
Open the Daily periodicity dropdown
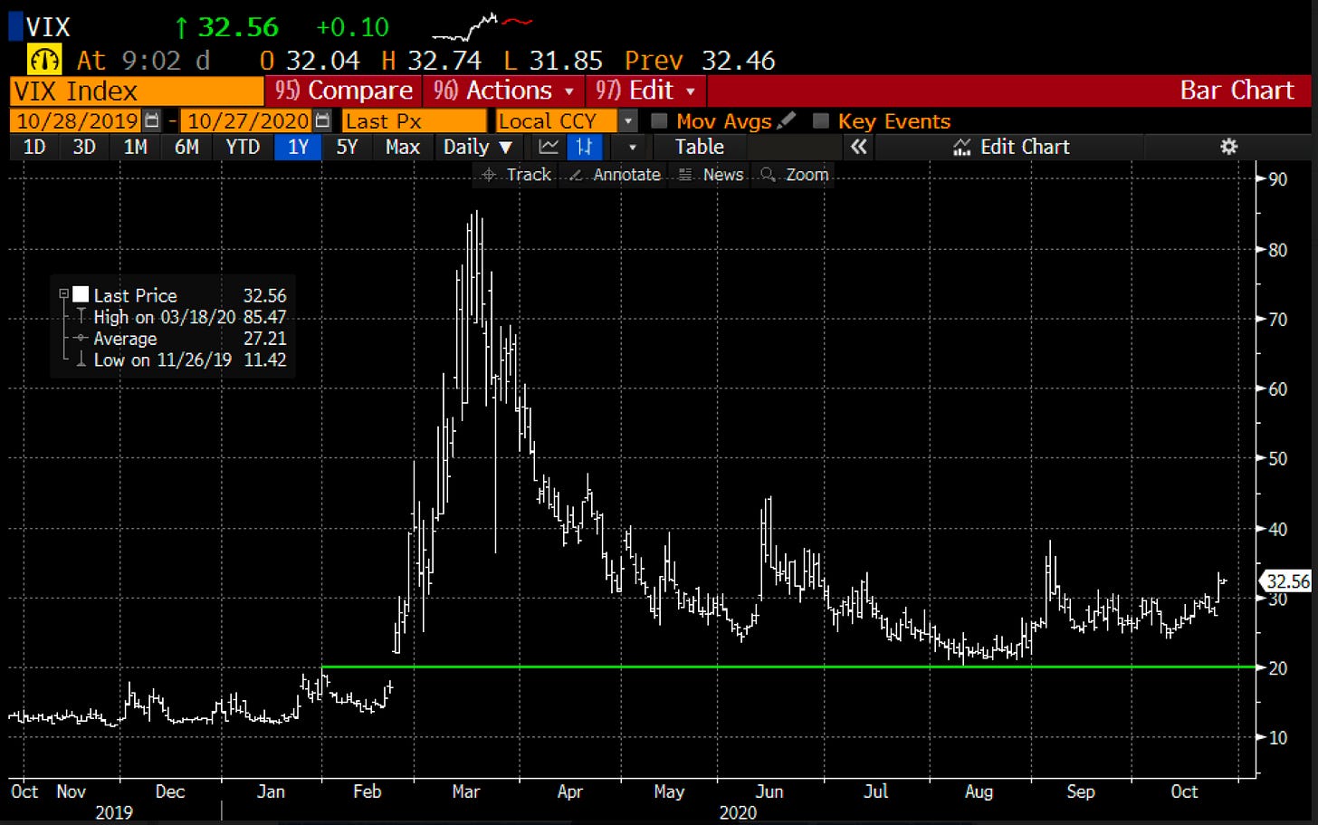[x=477, y=147]
